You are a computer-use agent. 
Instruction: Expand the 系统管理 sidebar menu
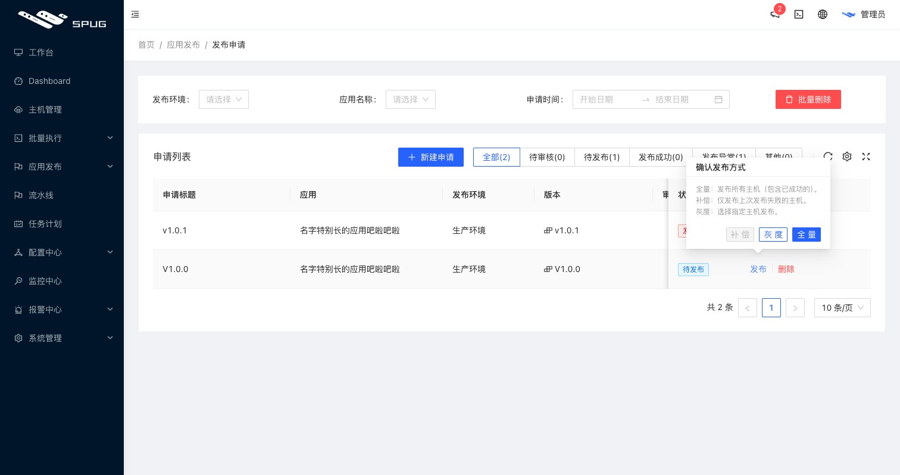[62, 338]
